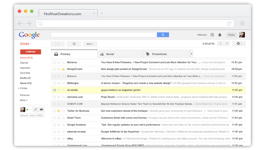
Task: Toggle importance marker on DesignCrowd email
Action: (63, 69)
